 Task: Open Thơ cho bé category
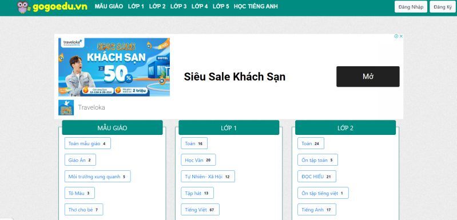point(84,210)
